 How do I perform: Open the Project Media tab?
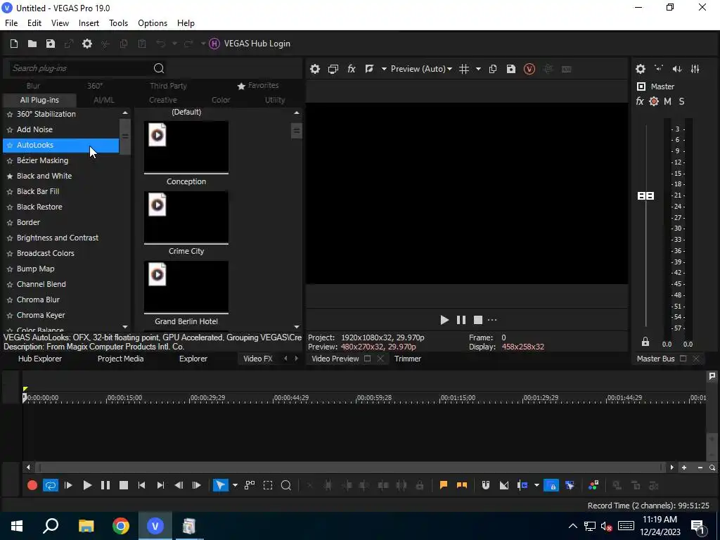pyautogui.click(x=120, y=359)
